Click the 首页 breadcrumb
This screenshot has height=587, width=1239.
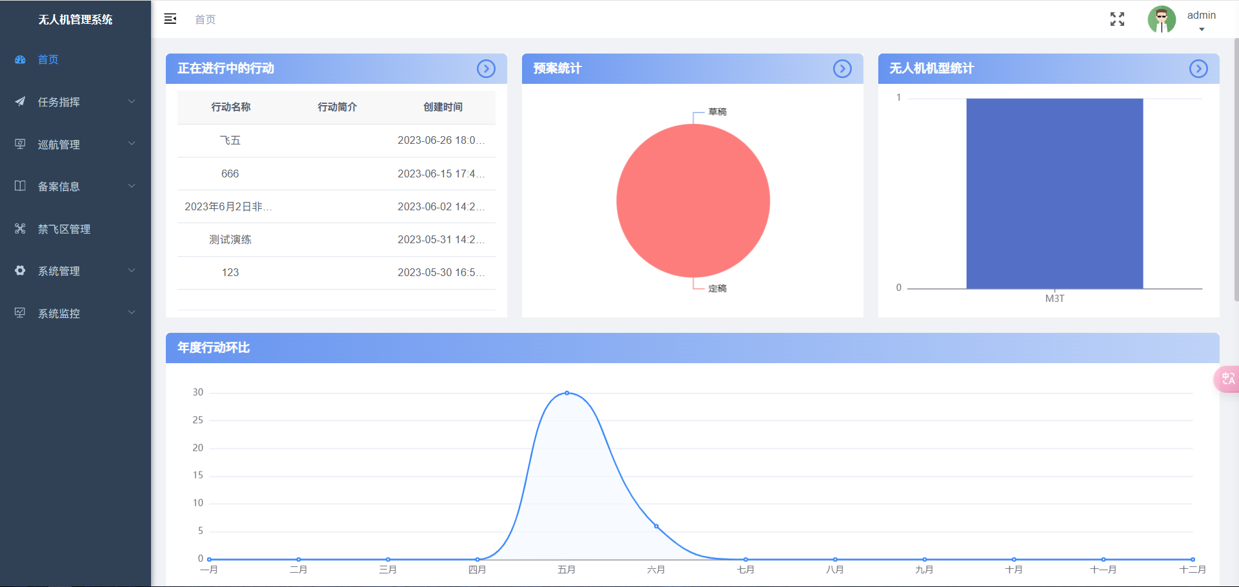click(205, 19)
